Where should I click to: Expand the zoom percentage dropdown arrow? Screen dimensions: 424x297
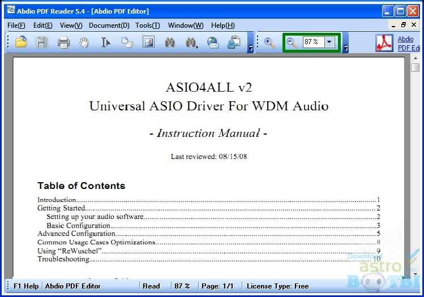[330, 42]
